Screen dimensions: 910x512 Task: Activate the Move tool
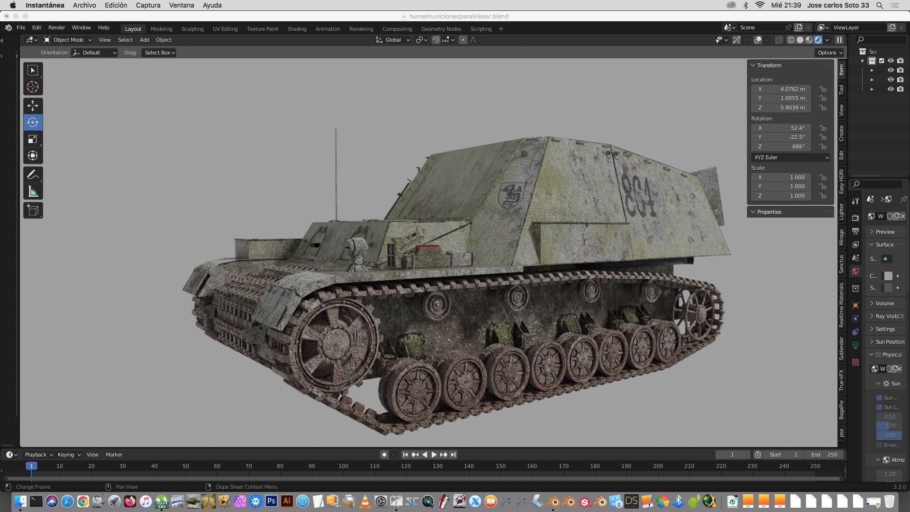(x=33, y=105)
